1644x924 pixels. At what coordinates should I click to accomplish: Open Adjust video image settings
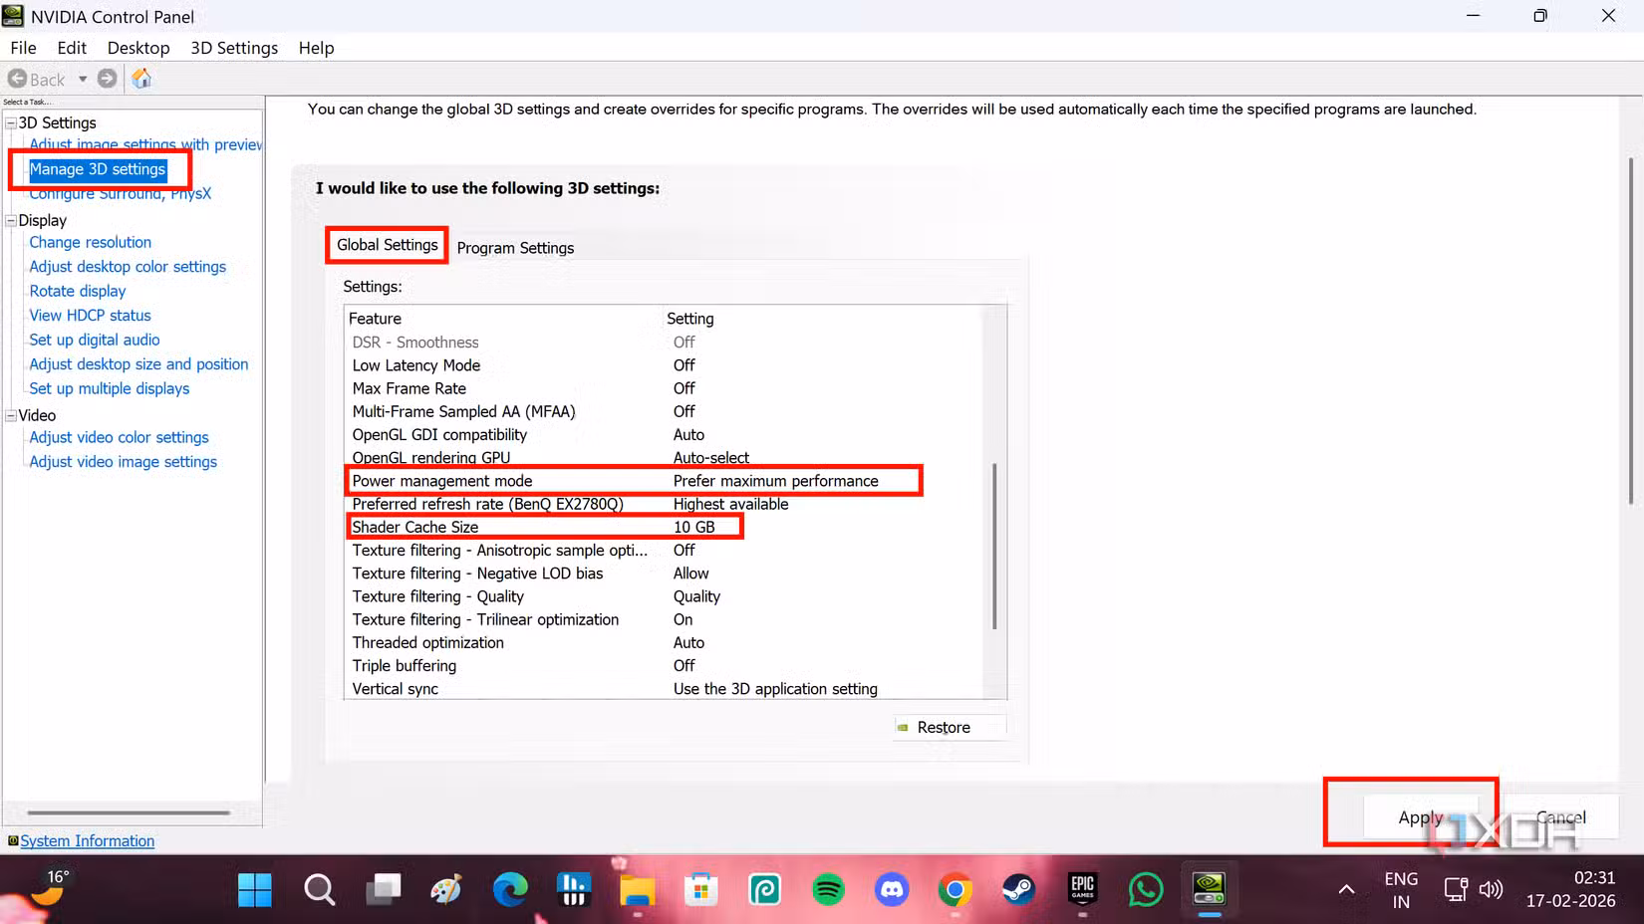point(123,462)
